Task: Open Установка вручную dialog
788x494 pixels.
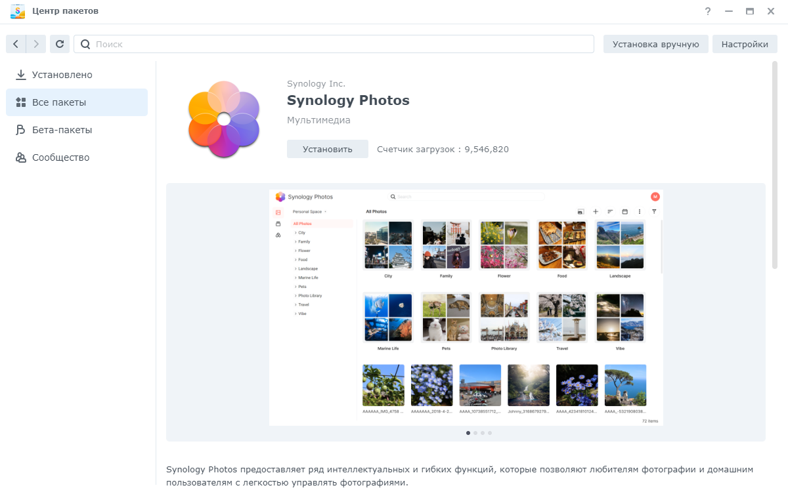Action: tap(655, 44)
